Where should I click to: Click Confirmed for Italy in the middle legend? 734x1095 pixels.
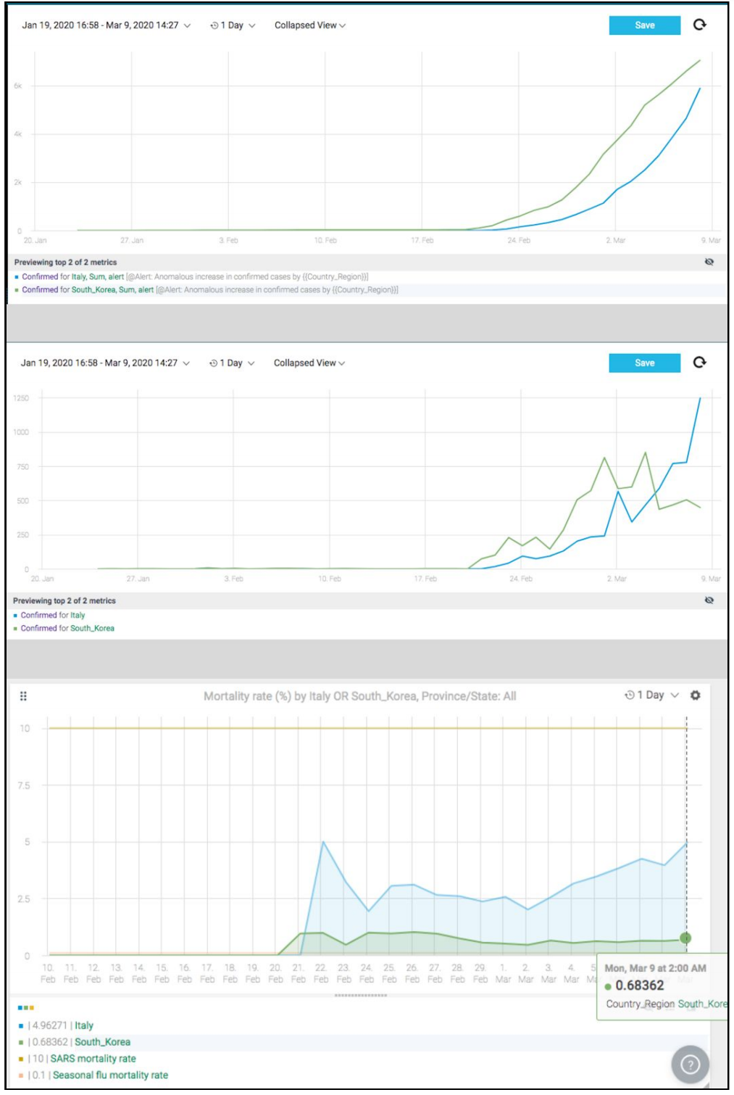click(53, 616)
